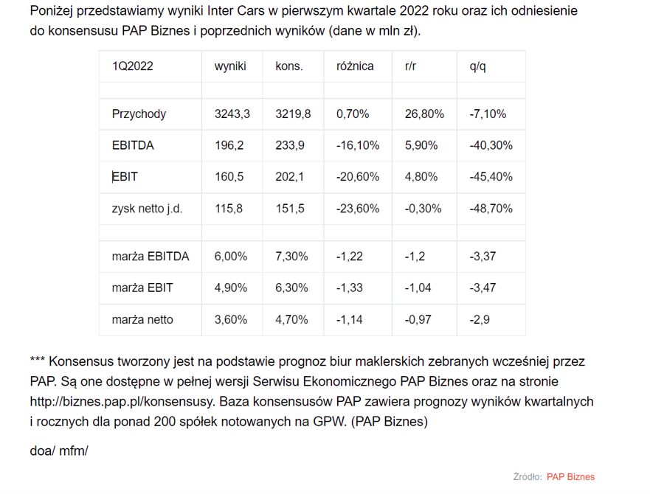
Task: Select the Przychody result value 3243,3
Action: [232, 114]
